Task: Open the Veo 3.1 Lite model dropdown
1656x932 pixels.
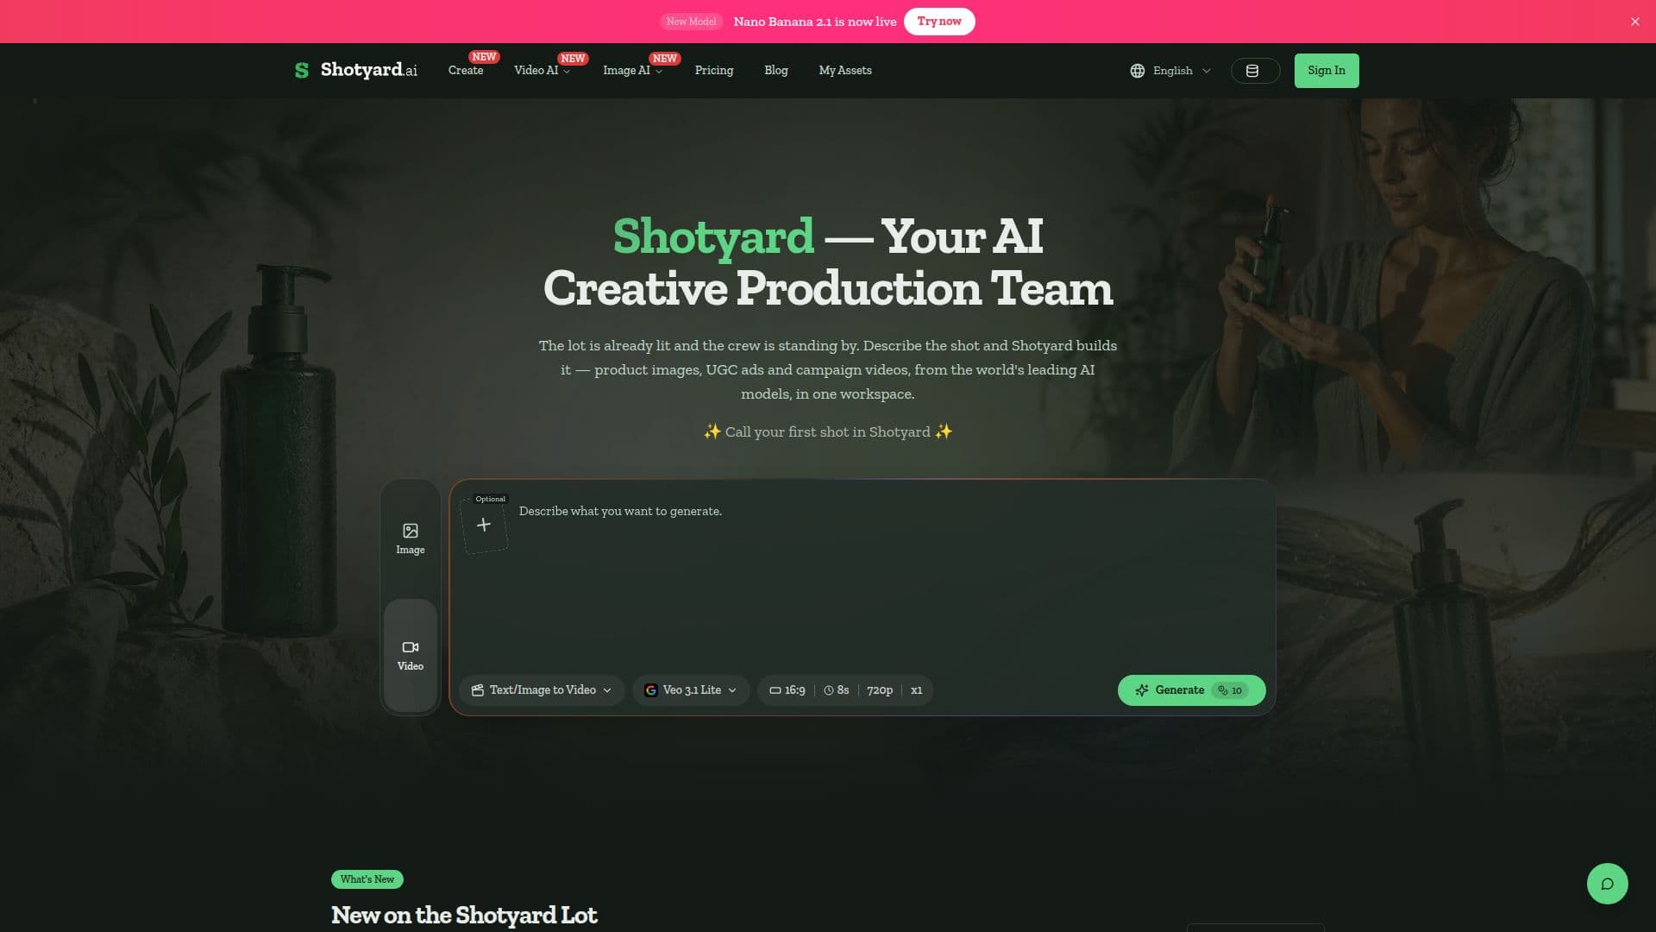Action: pos(691,690)
